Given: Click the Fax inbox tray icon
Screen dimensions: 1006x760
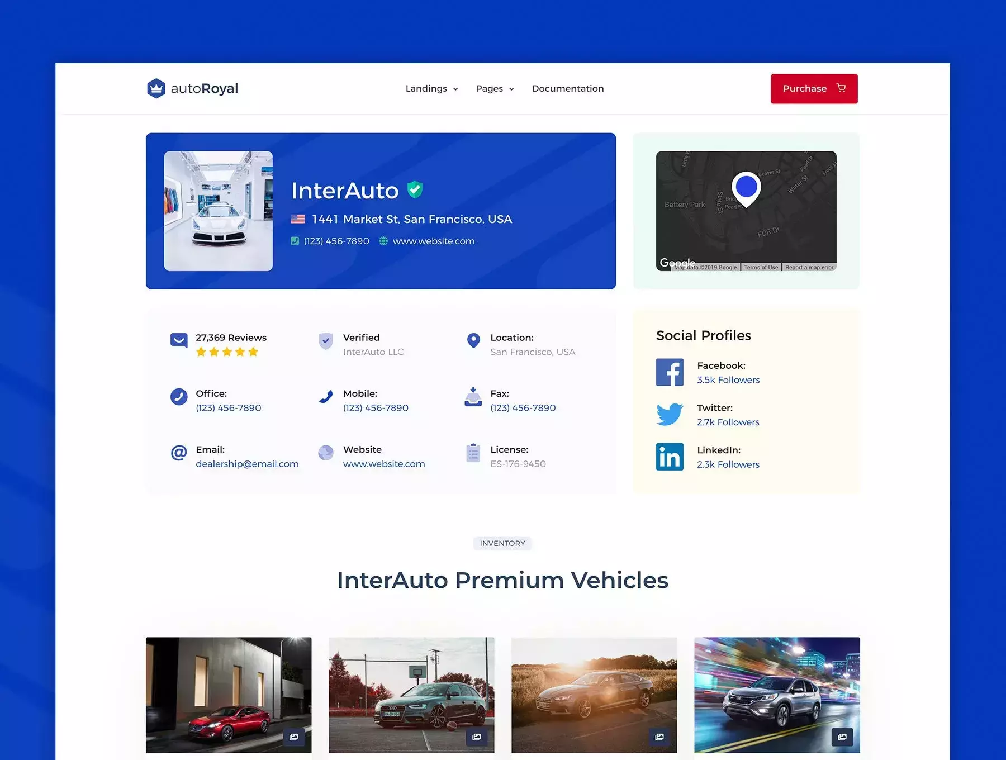Looking at the screenshot, I should pos(473,396).
